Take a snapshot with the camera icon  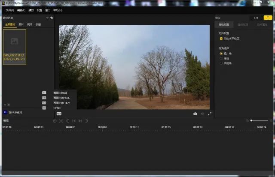click(195, 114)
